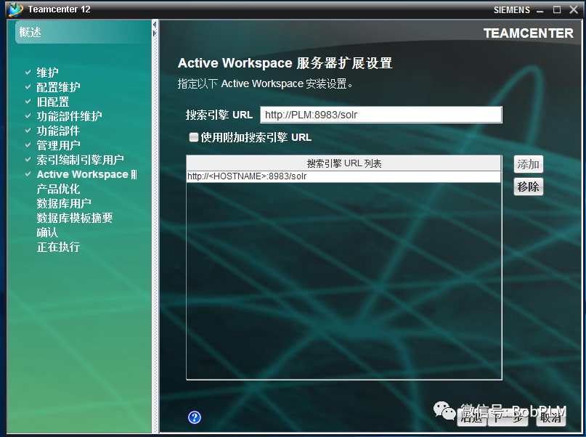Image resolution: width=586 pixels, height=437 pixels.
Task: Maximize the Teamcenter 12 window
Action: [557, 9]
